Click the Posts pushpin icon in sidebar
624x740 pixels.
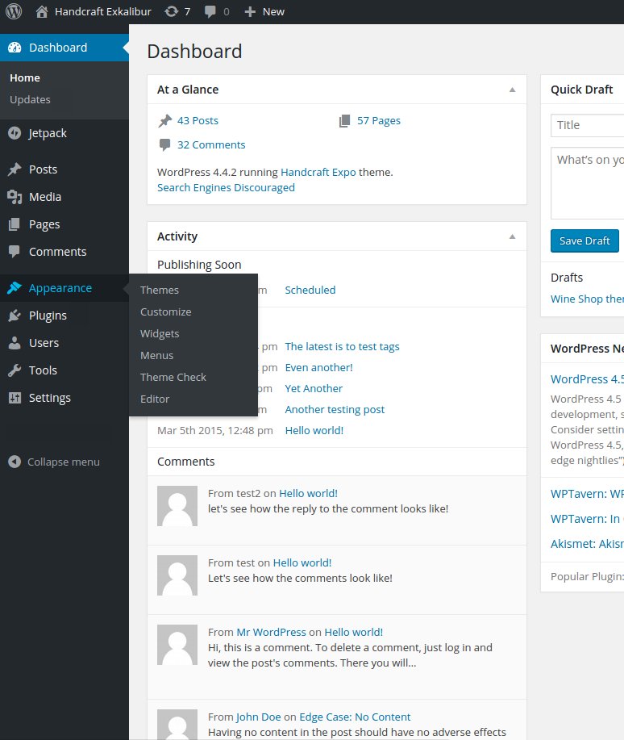[x=15, y=169]
